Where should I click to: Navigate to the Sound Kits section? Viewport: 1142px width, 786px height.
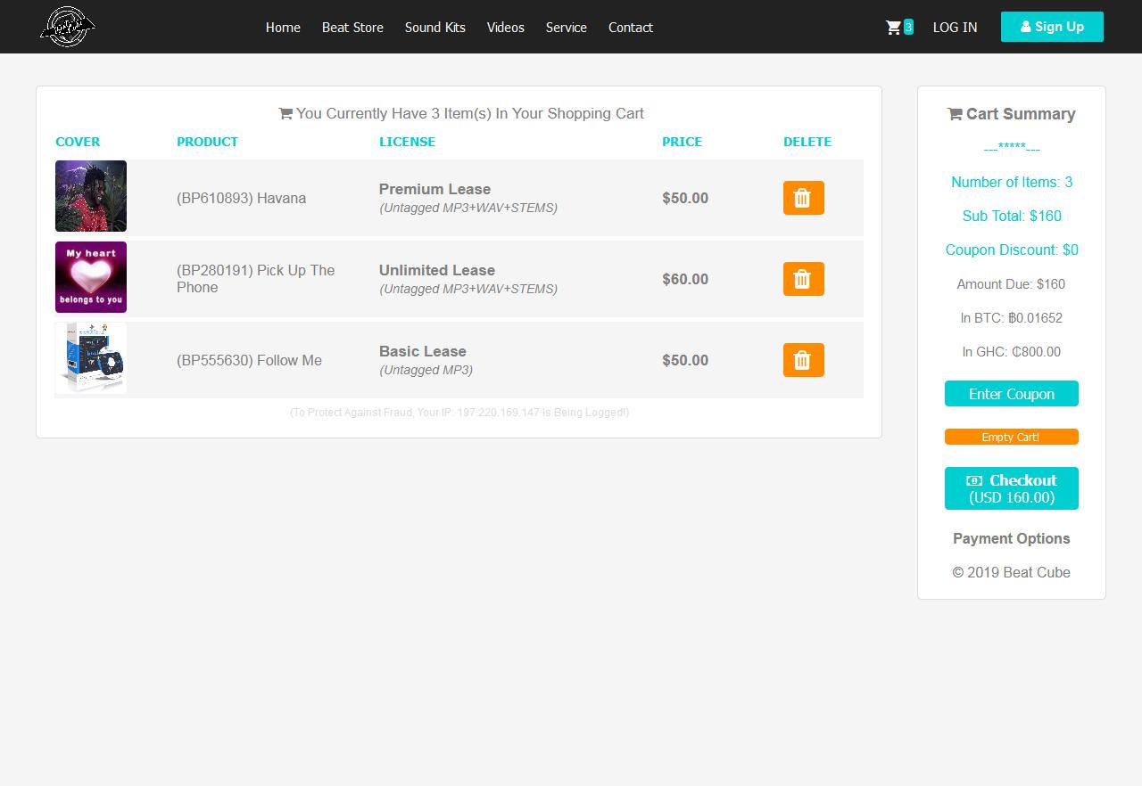tap(434, 28)
